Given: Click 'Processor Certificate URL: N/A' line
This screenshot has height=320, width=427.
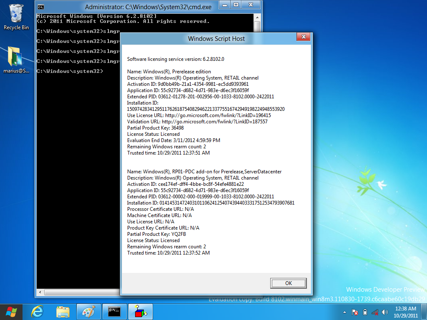Looking at the screenshot, I should click(x=161, y=209).
